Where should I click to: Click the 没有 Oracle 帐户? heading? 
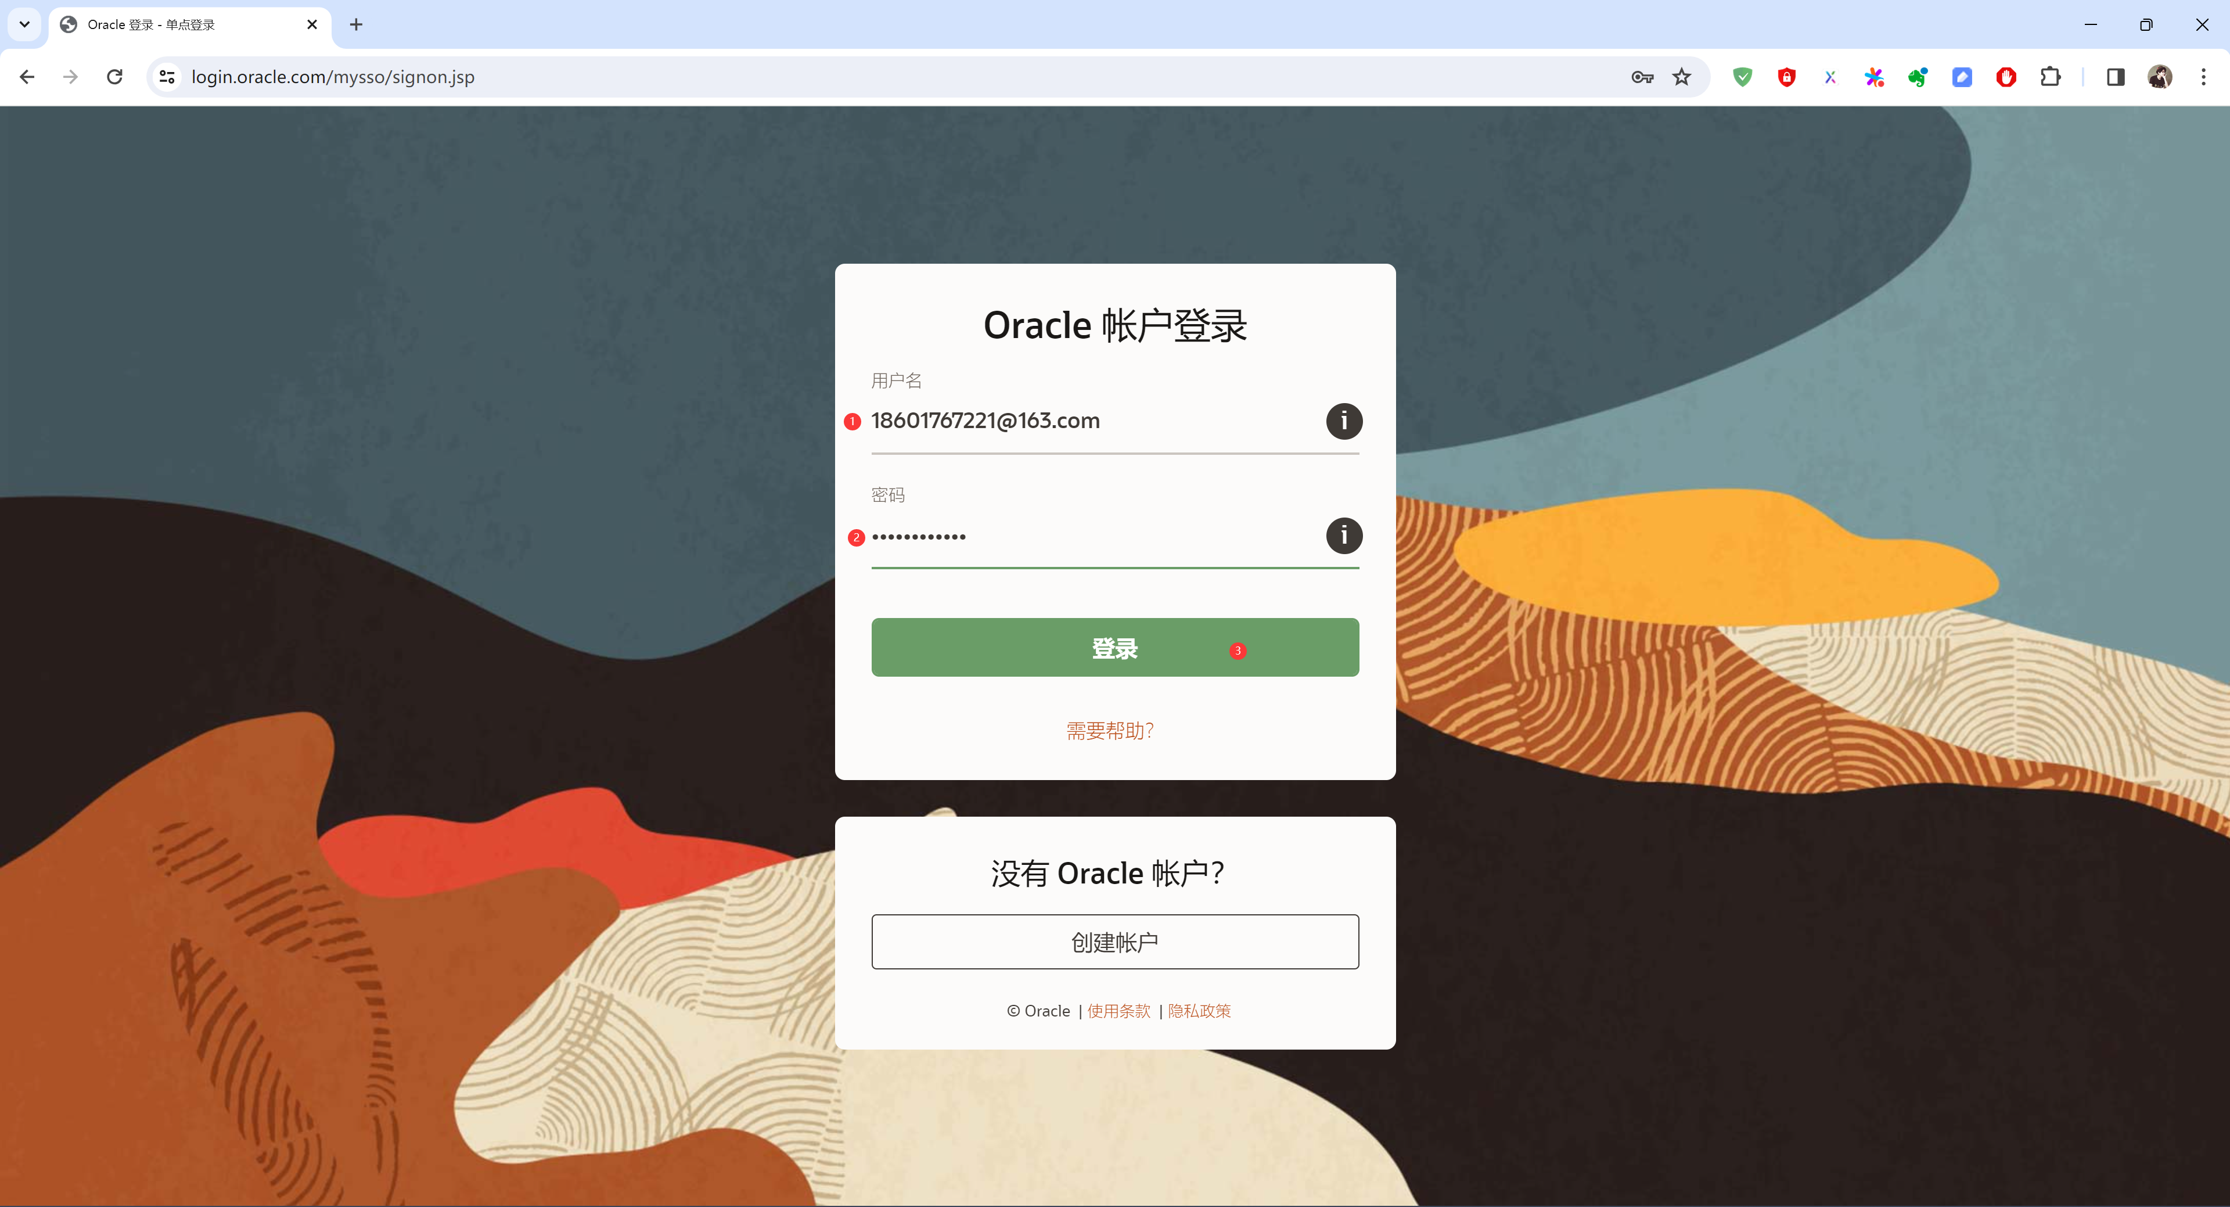click(1108, 873)
